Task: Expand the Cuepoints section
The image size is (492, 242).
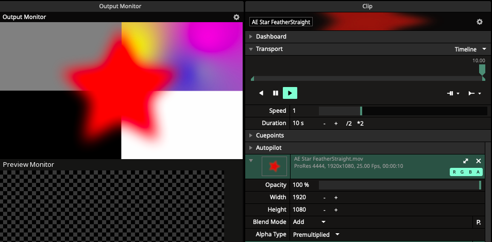Action: [x=270, y=135]
